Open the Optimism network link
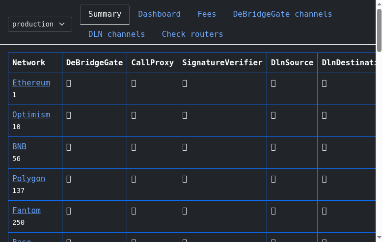Screen dimensions: 383x242 [x=31, y=115]
